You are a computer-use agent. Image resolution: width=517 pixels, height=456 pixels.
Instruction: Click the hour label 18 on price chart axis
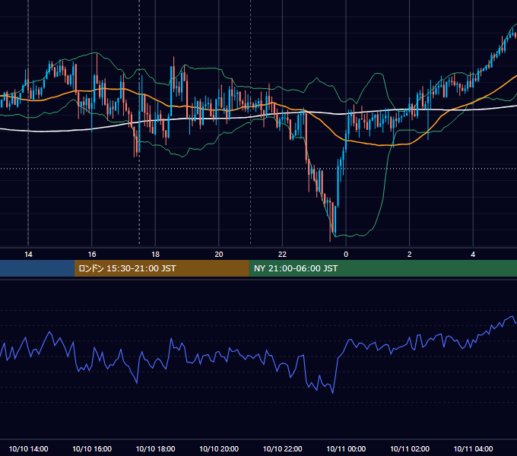coord(155,255)
